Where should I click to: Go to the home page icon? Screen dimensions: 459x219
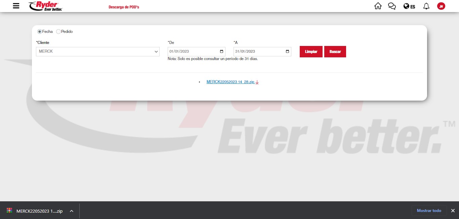(x=378, y=6)
